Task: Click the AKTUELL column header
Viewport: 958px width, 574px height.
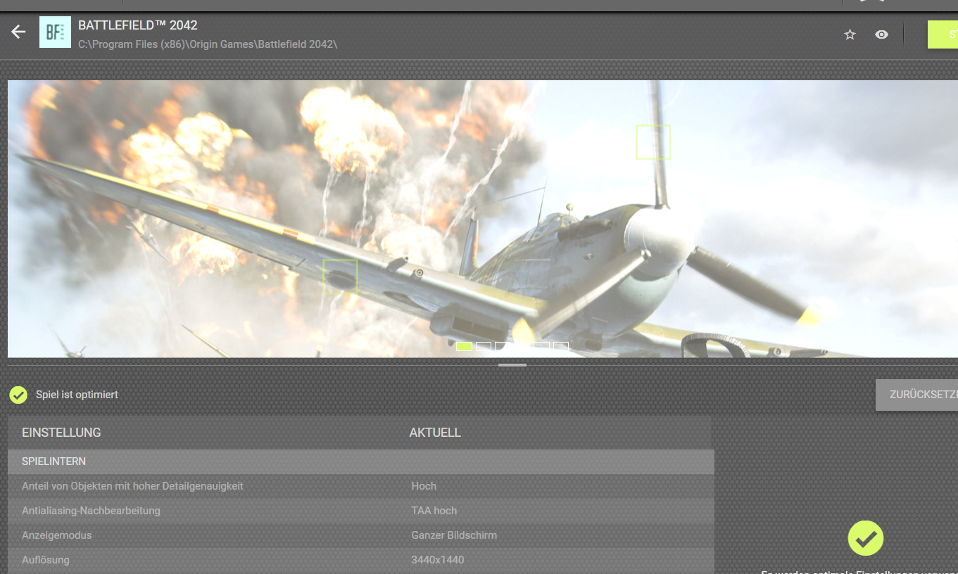Action: 435,433
